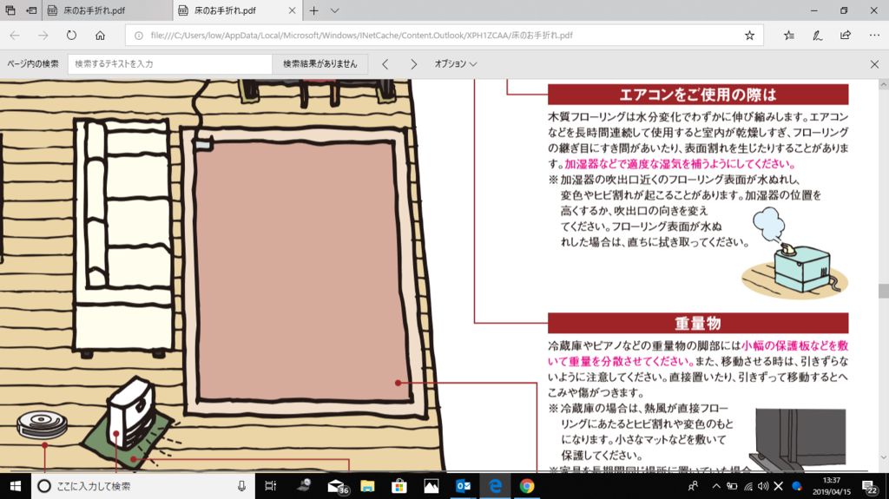Go back to previous page
Screen dimensions: 889x499
pos(15,36)
